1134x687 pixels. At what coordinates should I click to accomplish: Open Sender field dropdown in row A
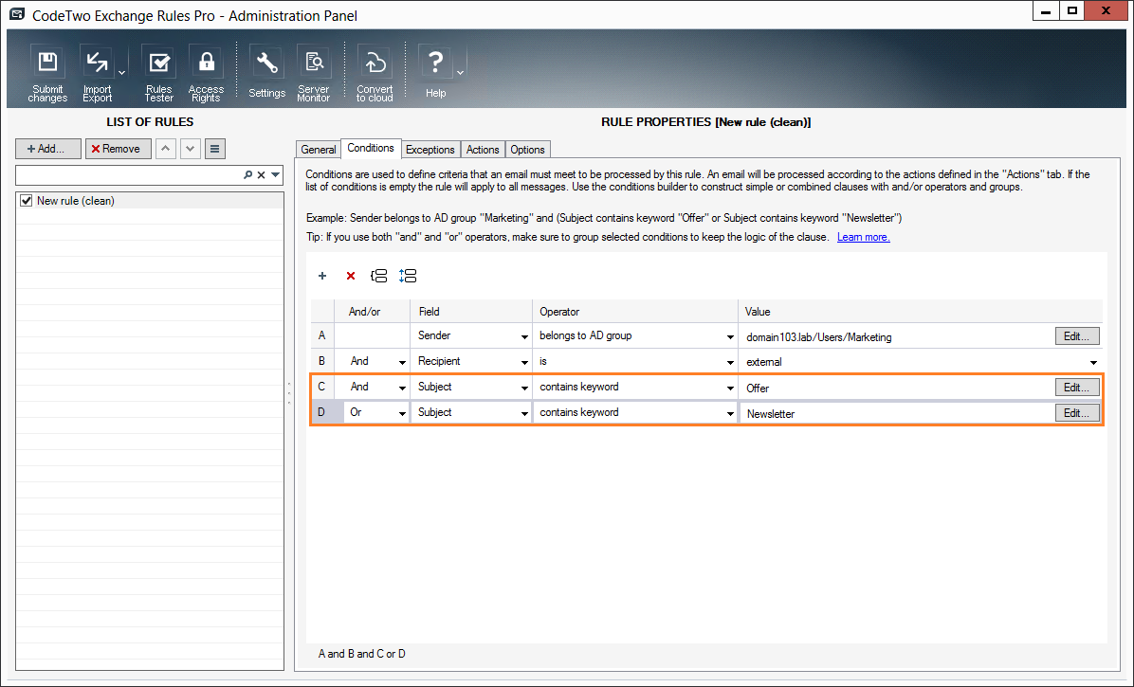pos(524,336)
